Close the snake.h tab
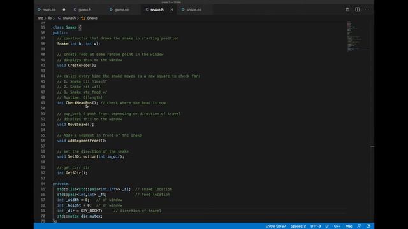Image resolution: width=408 pixels, height=229 pixels. (171, 10)
